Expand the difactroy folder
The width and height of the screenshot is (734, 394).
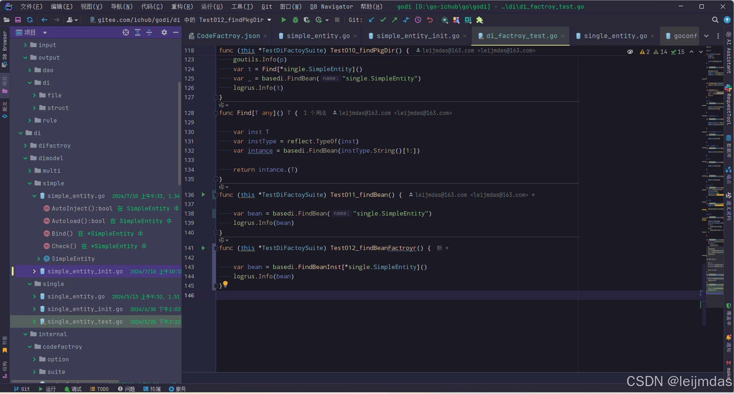[x=25, y=145]
